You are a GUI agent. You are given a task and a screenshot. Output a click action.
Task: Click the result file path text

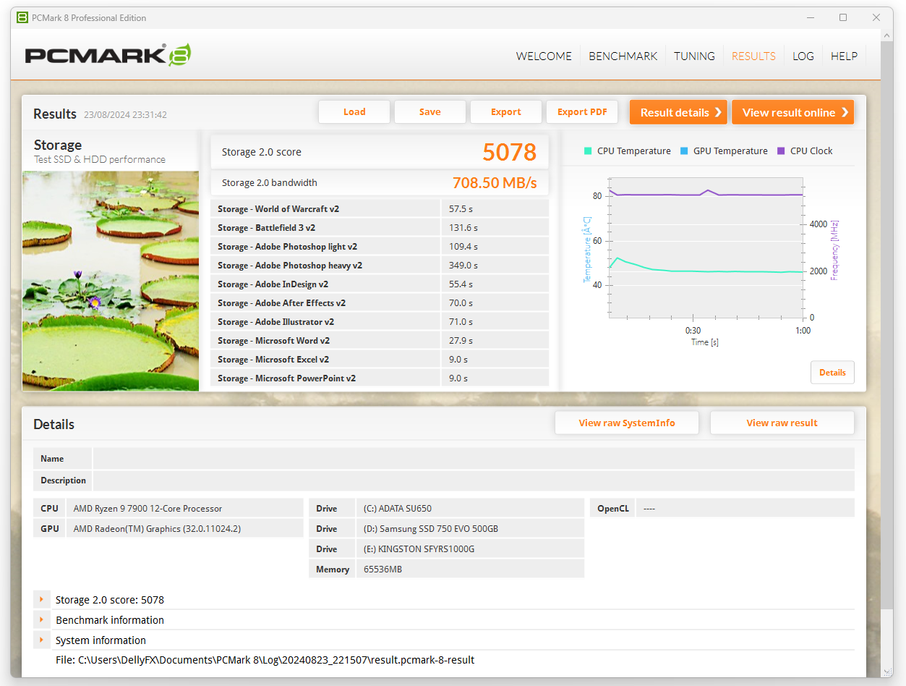pos(265,660)
